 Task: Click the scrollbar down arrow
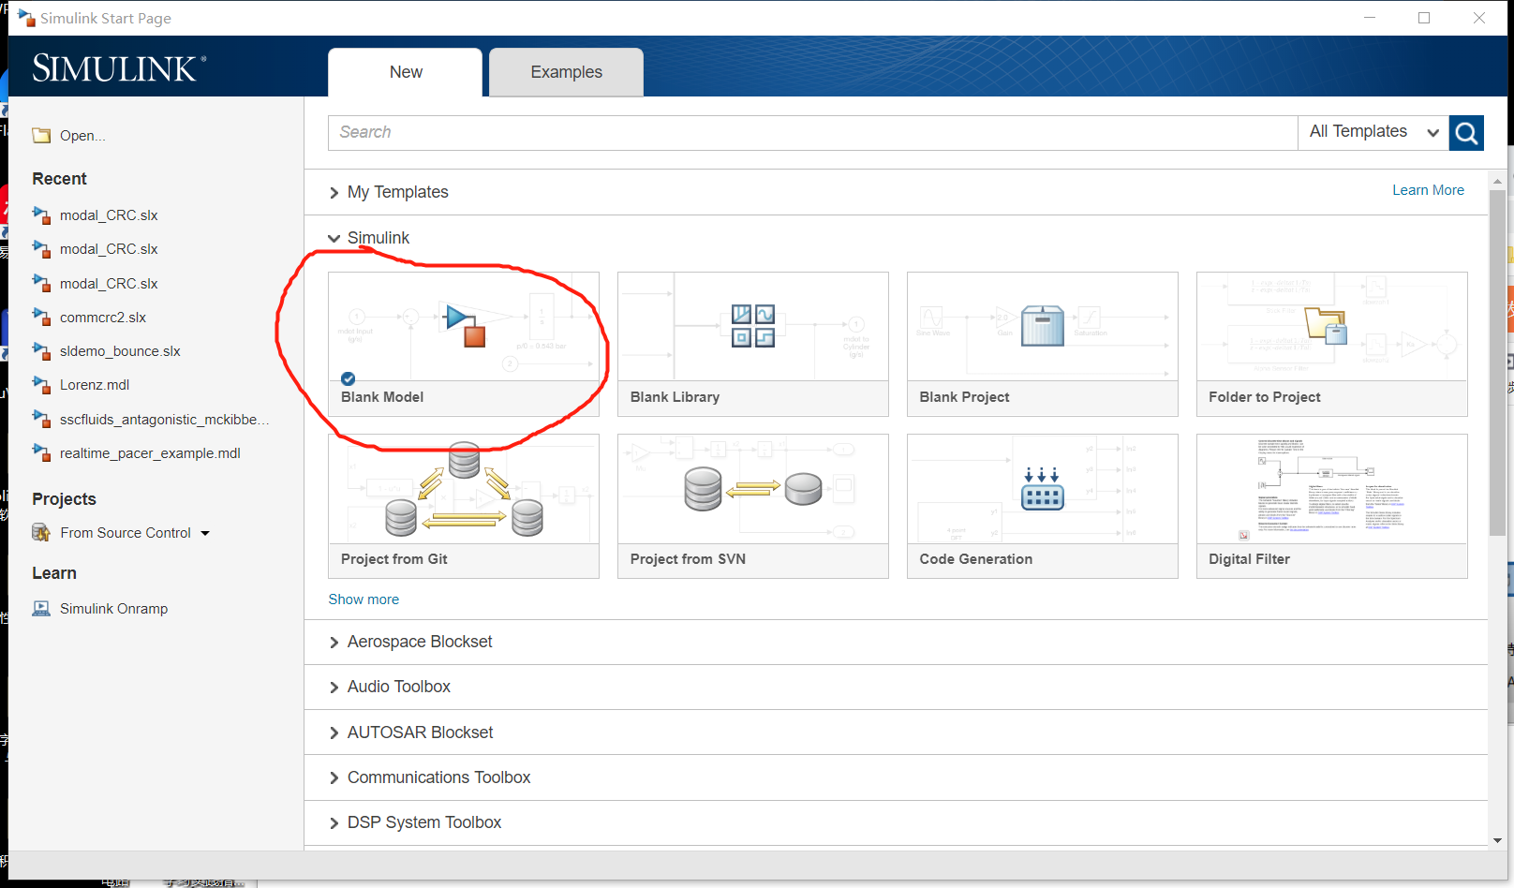(x=1497, y=840)
